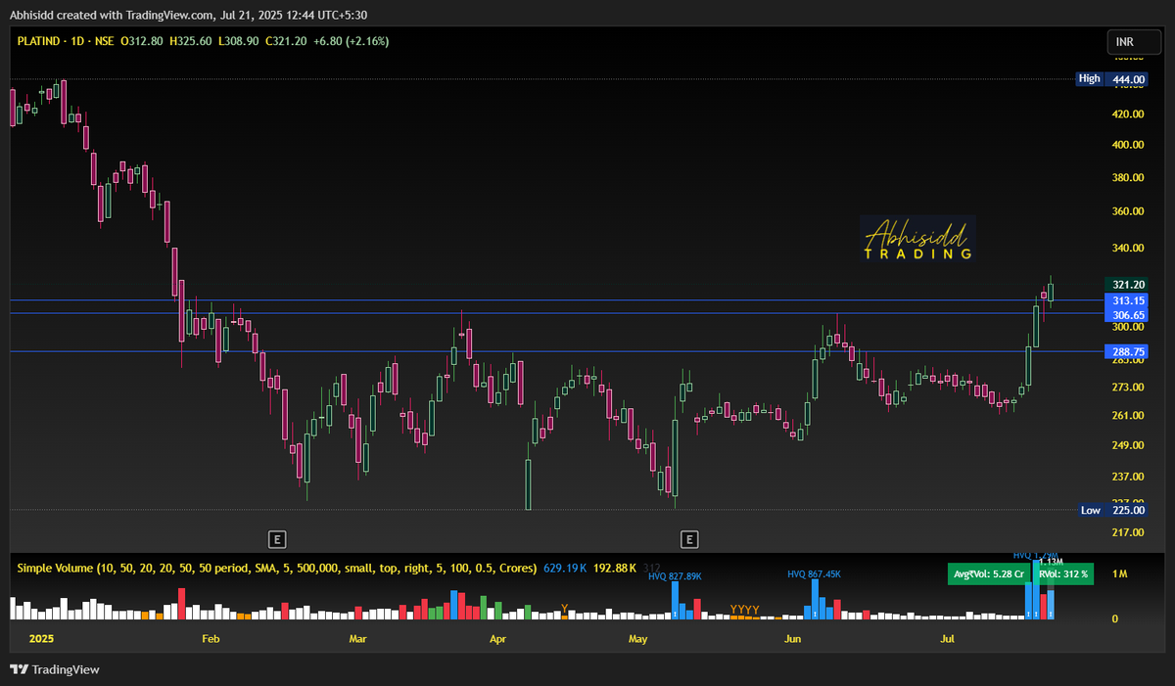Click the Apr label on time axis
This screenshot has width=1175, height=686.
tap(497, 639)
